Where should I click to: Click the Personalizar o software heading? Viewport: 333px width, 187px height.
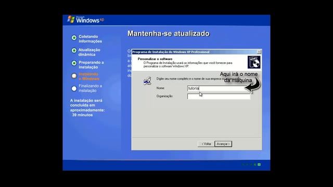click(x=155, y=59)
